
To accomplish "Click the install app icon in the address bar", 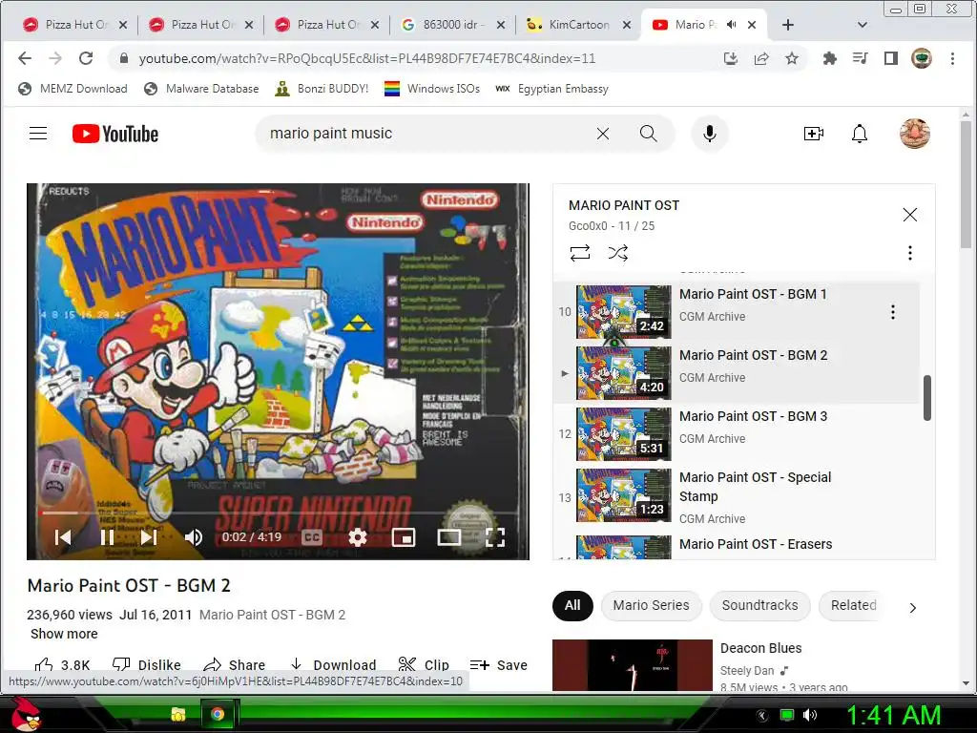I will (x=731, y=58).
